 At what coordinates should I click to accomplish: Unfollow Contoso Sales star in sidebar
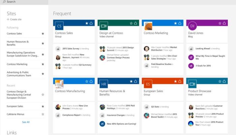click(x=43, y=34)
